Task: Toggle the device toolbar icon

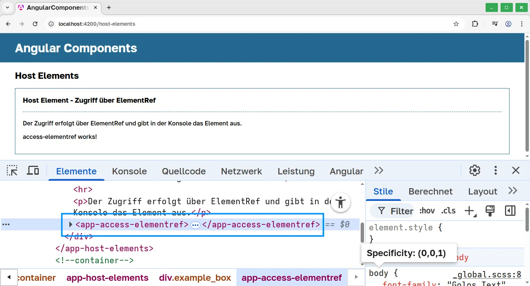Action: point(33,171)
